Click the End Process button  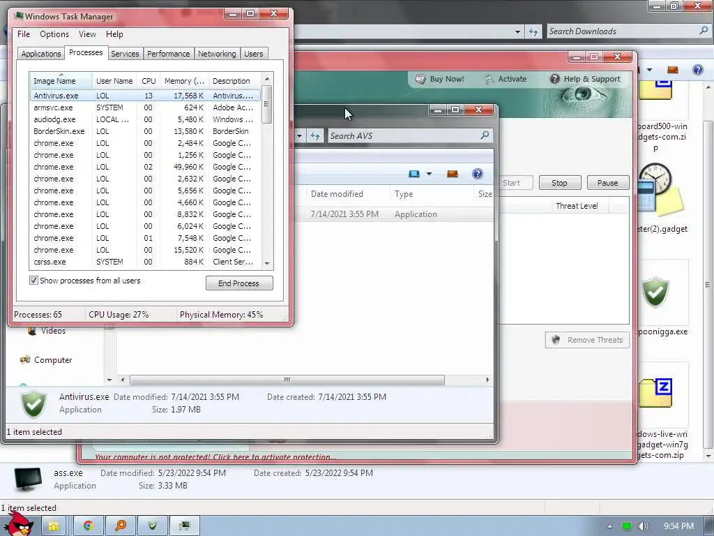[x=239, y=283]
